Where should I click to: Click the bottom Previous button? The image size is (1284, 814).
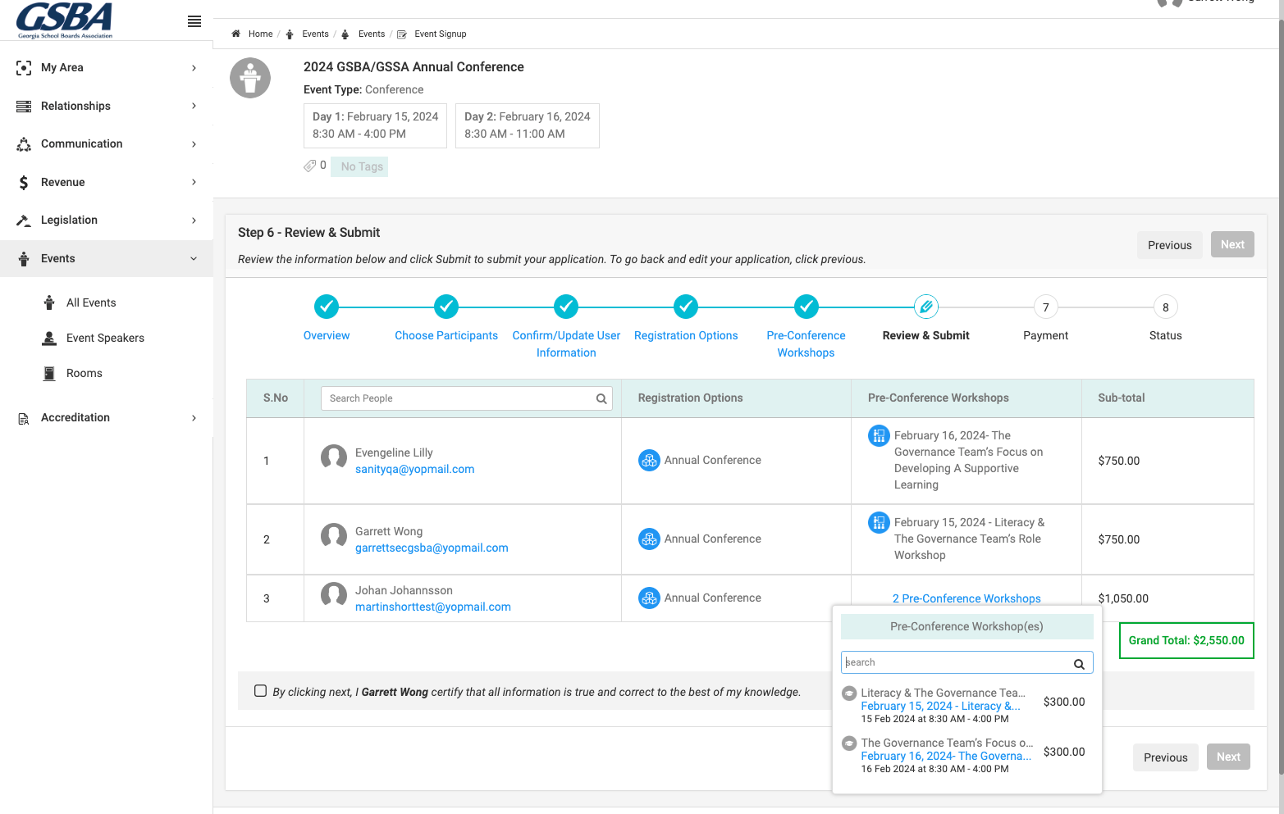pyautogui.click(x=1165, y=757)
